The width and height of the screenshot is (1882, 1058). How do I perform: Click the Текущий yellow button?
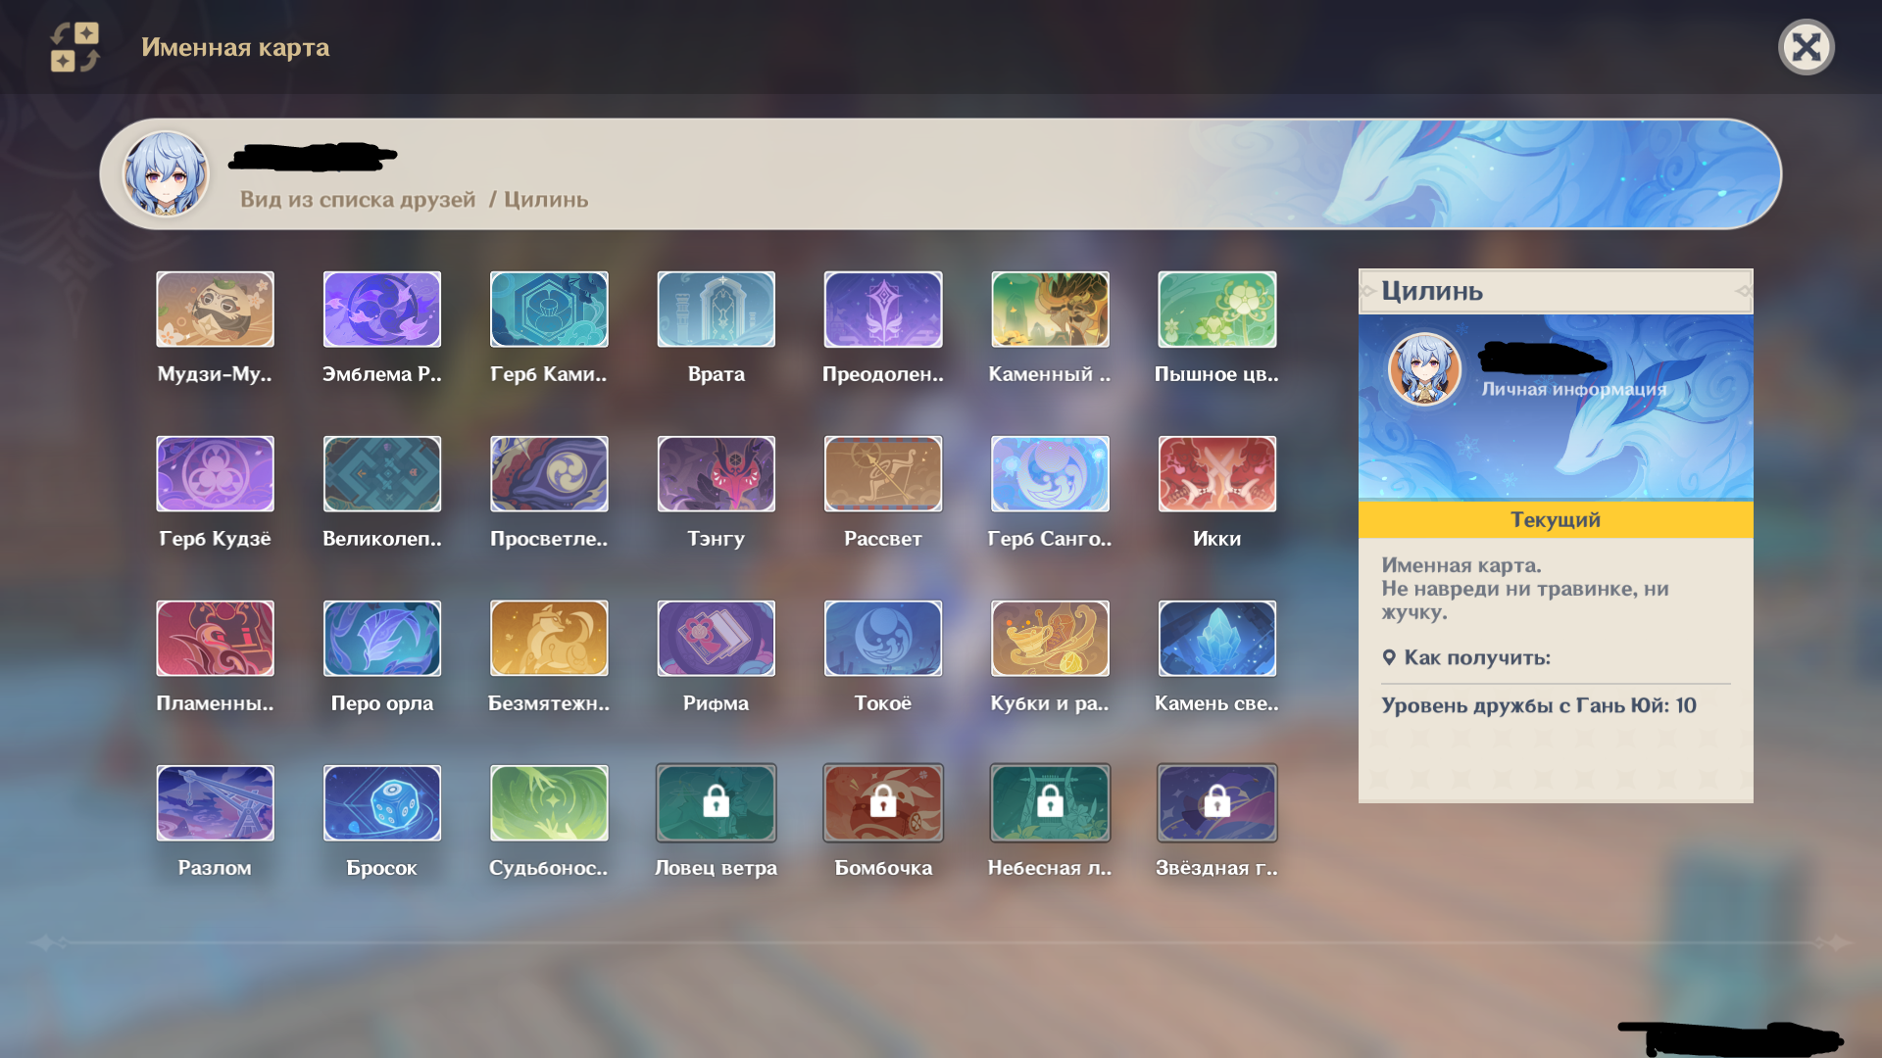1555,519
